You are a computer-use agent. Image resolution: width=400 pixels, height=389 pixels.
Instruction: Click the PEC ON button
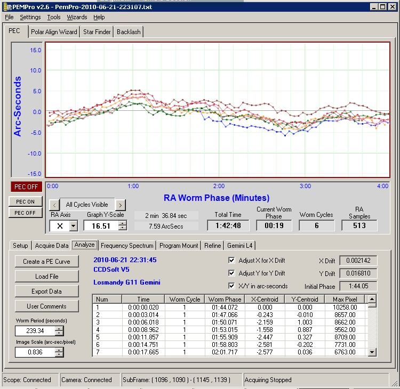tap(25, 201)
